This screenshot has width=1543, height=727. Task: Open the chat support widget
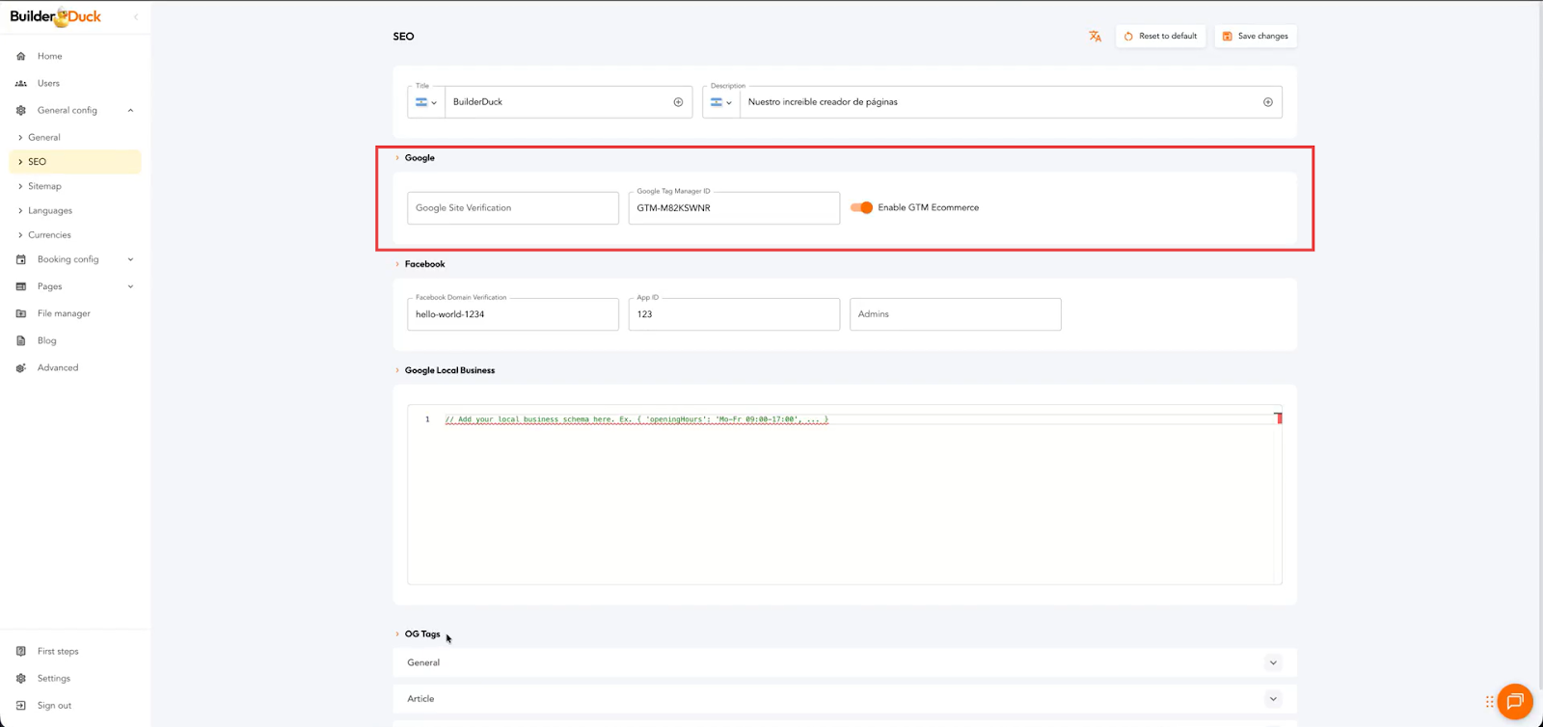click(x=1514, y=701)
